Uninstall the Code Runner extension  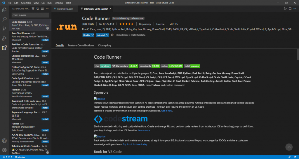click(100, 35)
